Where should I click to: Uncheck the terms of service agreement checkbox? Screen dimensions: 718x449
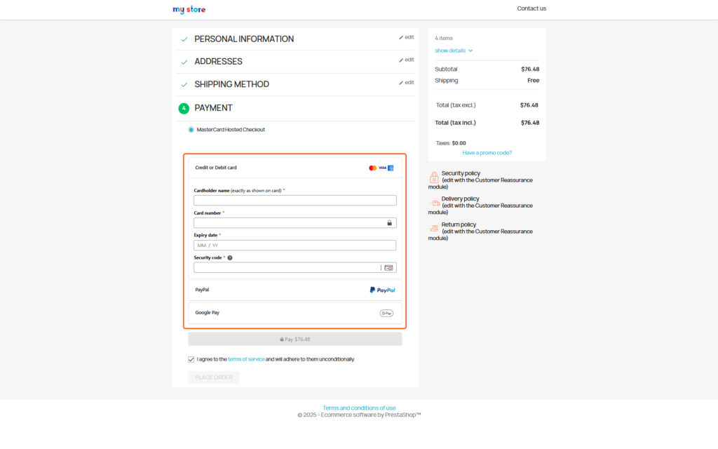pos(191,359)
